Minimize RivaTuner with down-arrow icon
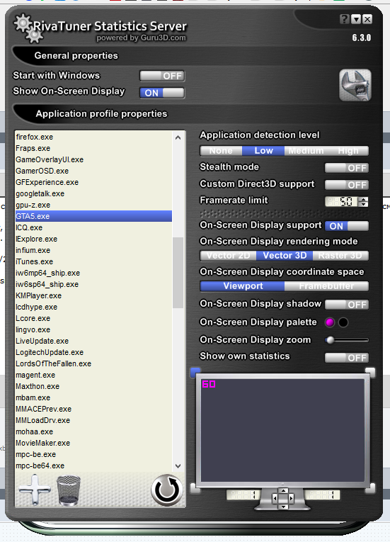This screenshot has height=542, width=390. pos(356,19)
